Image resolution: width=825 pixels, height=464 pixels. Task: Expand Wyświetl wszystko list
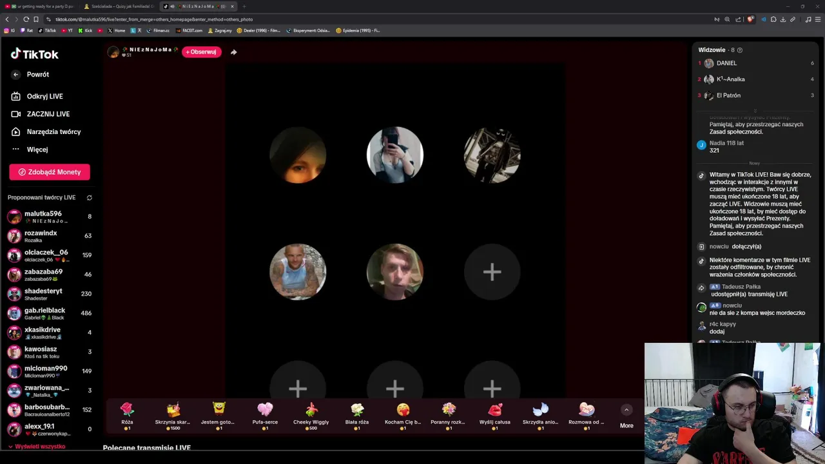click(37, 447)
